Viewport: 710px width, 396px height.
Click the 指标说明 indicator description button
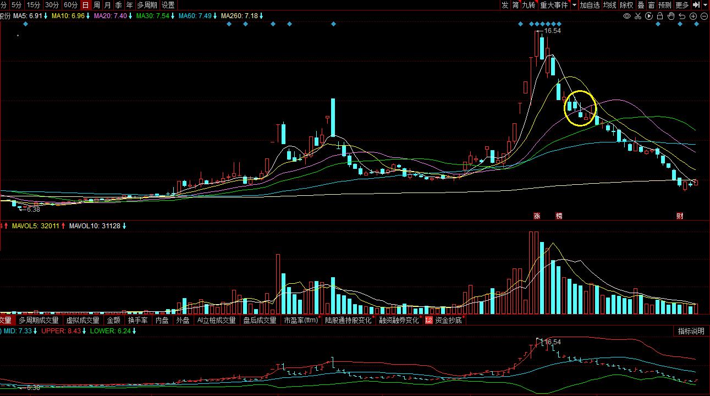click(691, 331)
